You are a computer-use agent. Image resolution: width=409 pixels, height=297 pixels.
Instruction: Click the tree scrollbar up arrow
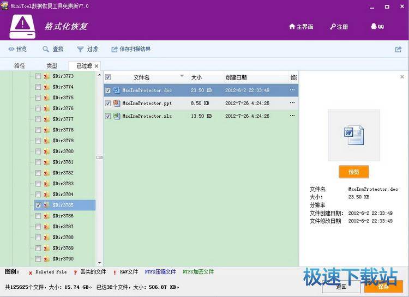click(99, 75)
